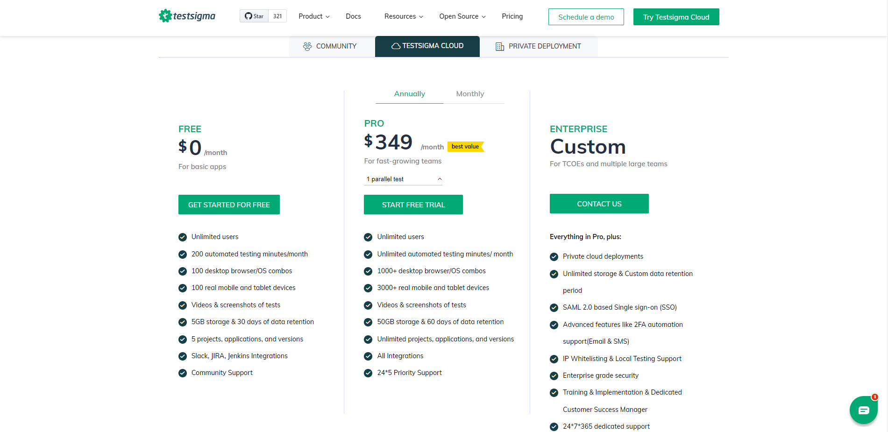Click checkmark beside 5GB storage & 30 days
Screen dimensions: 888x432
[183, 322]
